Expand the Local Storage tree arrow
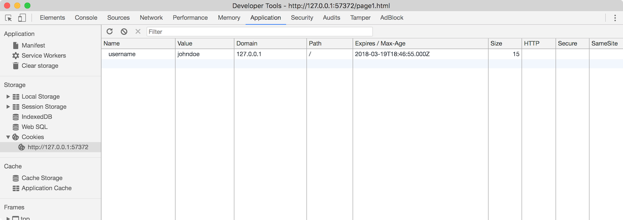 8,97
